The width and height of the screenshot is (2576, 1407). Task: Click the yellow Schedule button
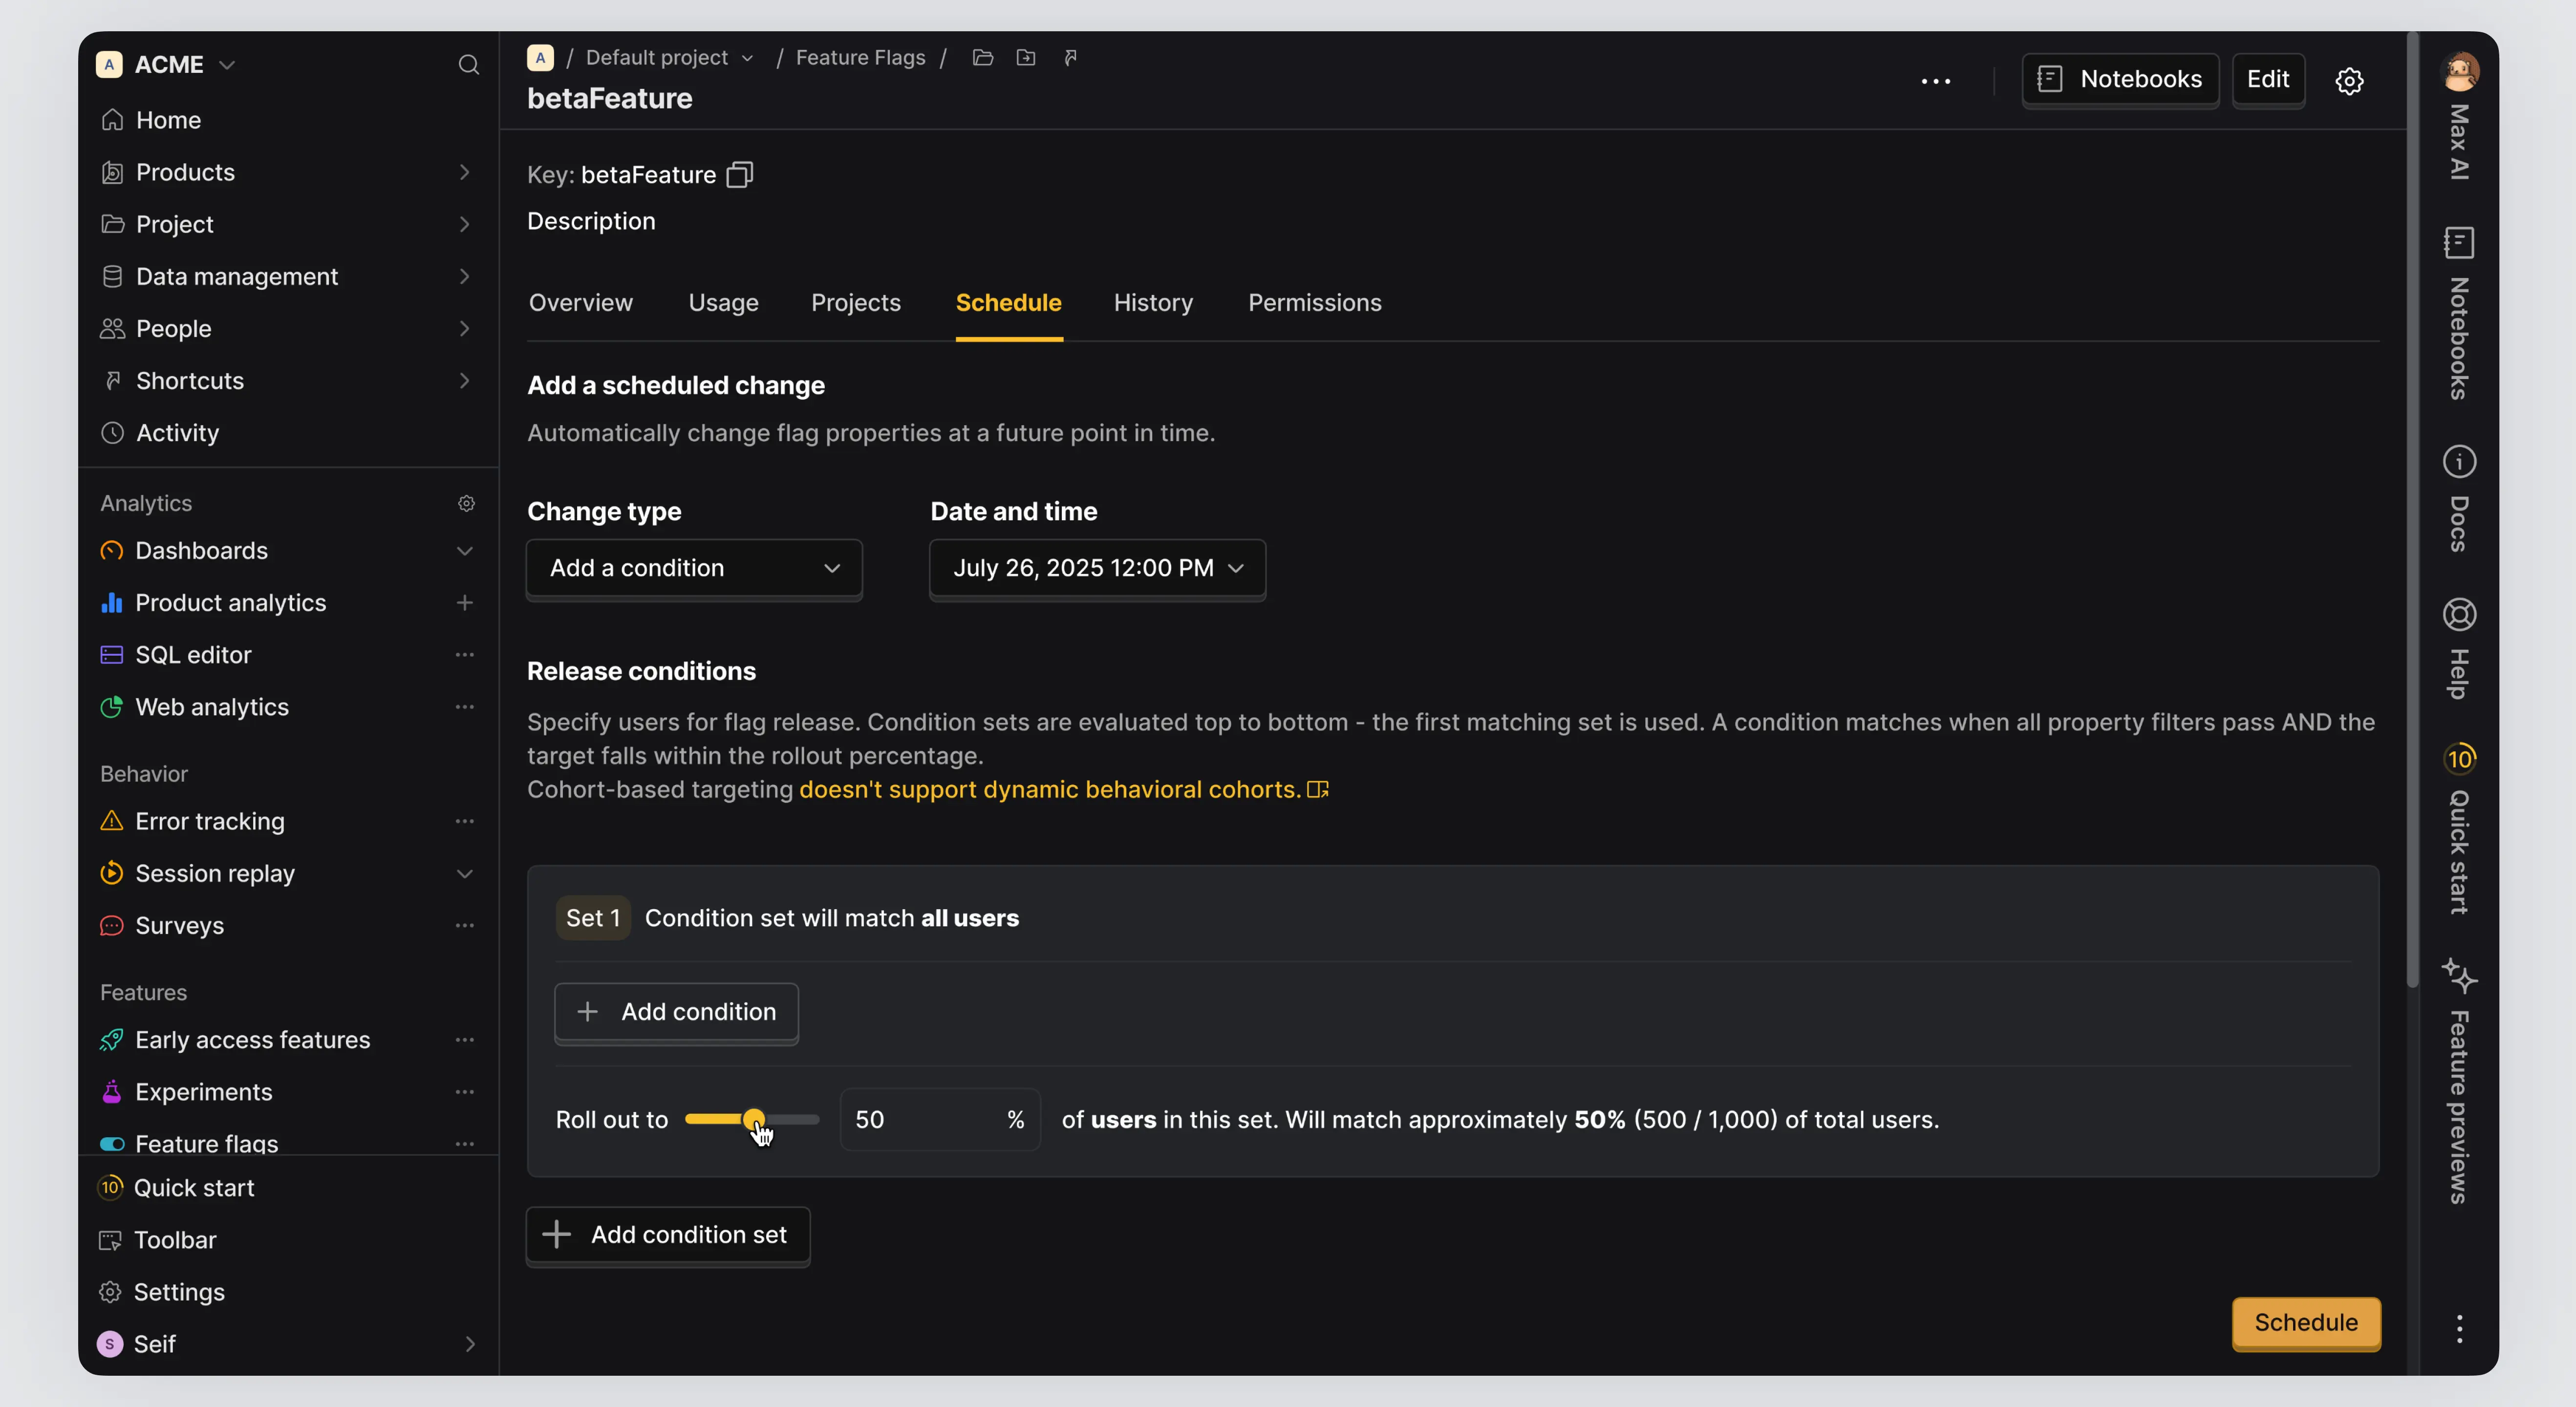point(2305,1322)
